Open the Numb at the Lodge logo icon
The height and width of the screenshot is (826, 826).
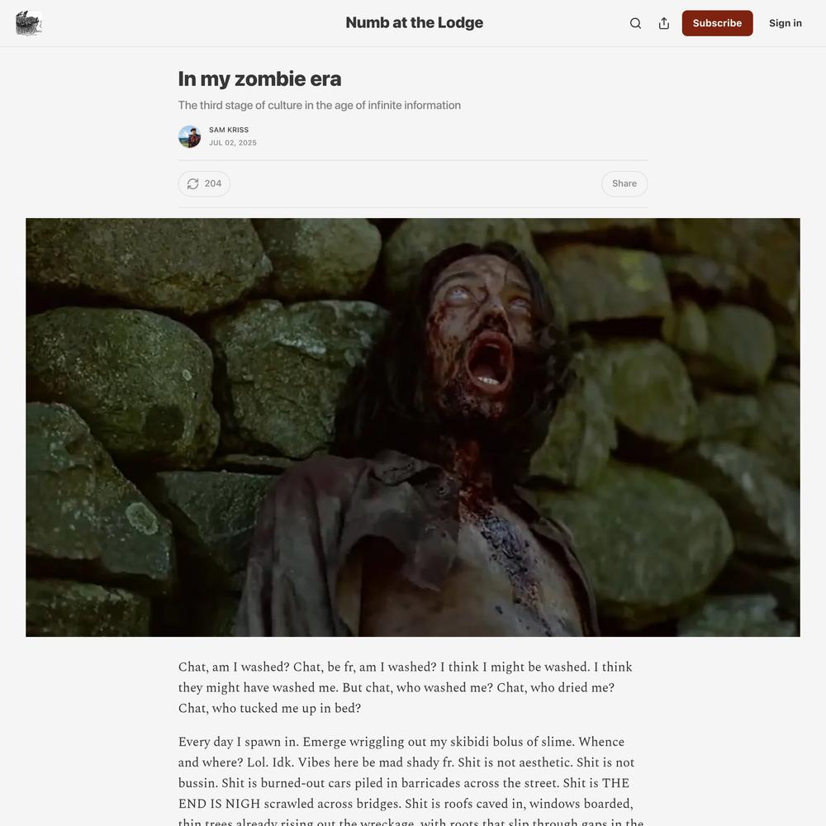[x=28, y=22]
